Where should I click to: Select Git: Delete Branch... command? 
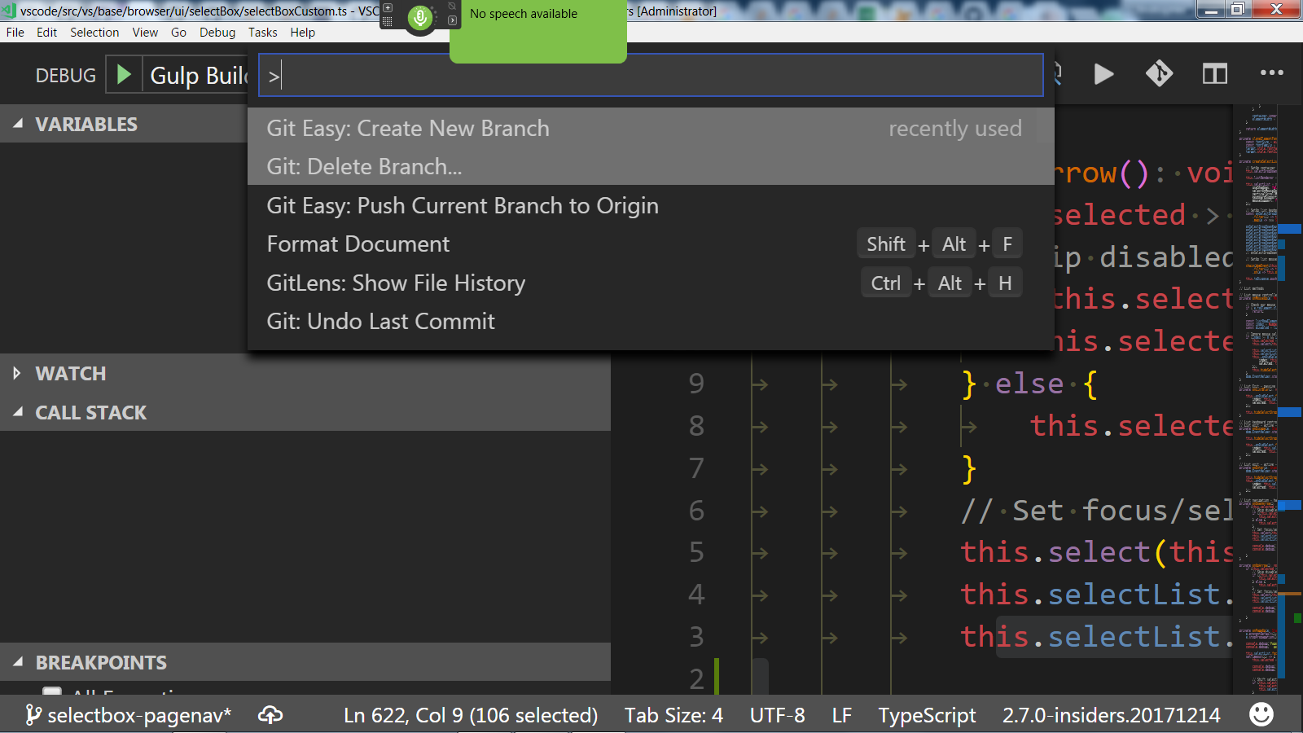coord(651,166)
